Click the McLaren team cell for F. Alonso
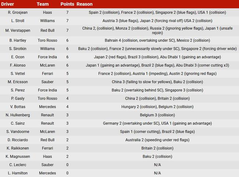Screen dimensions: 239x177 pos(47,65)
